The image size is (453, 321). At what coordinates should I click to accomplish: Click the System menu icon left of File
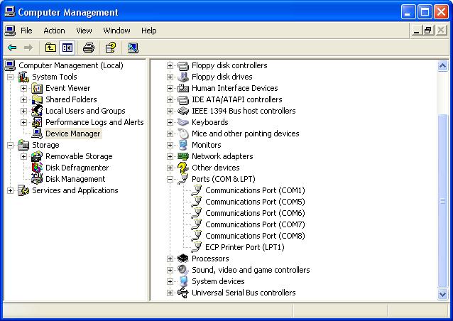click(x=10, y=31)
